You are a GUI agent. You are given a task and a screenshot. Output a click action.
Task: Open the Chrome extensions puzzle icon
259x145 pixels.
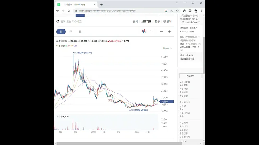[x=185, y=11]
